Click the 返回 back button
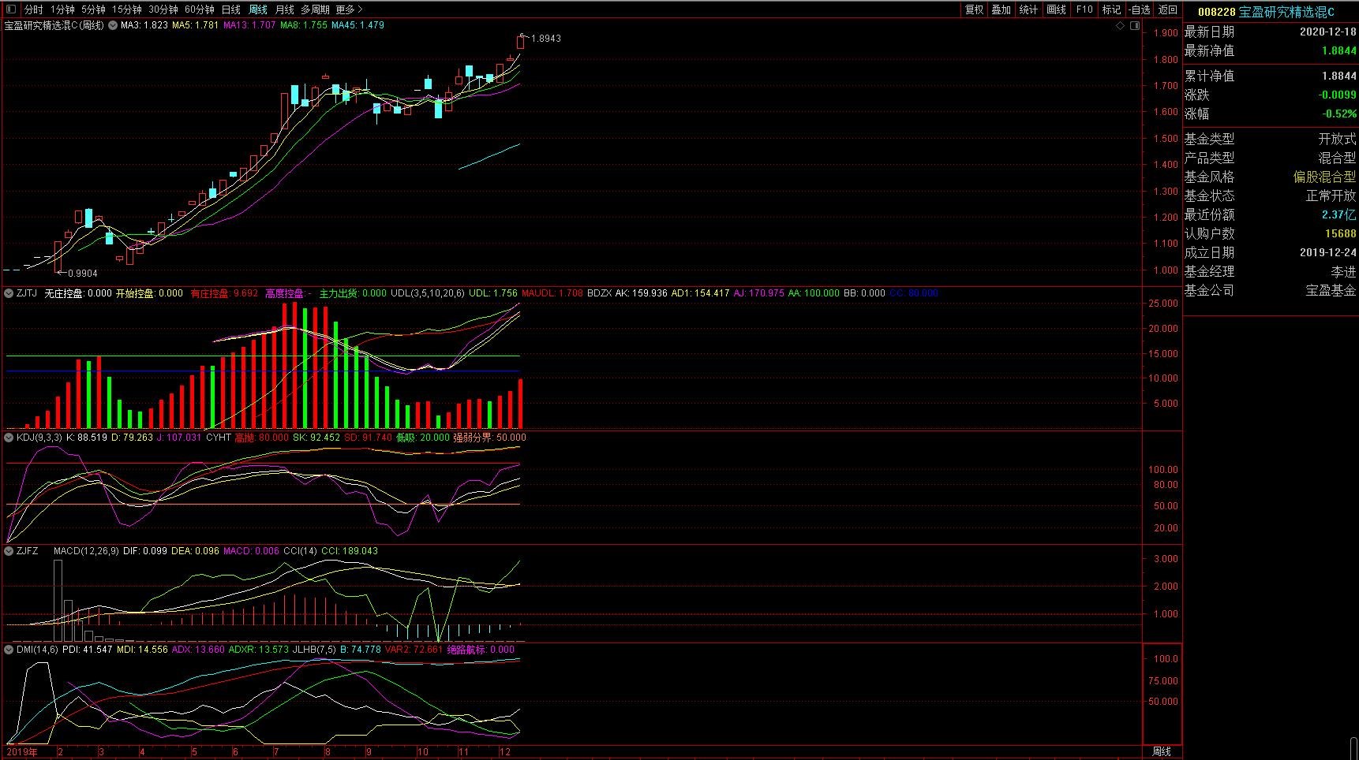 tap(1168, 9)
